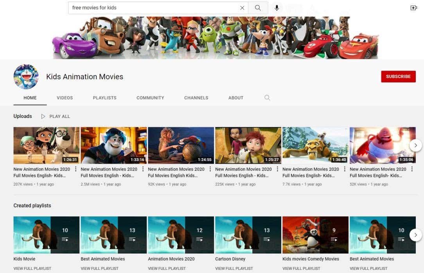Open the Kids movies Comedy Movies playlist thumbnail
Viewport: 424px width, 273px height.
pyautogui.click(x=315, y=235)
